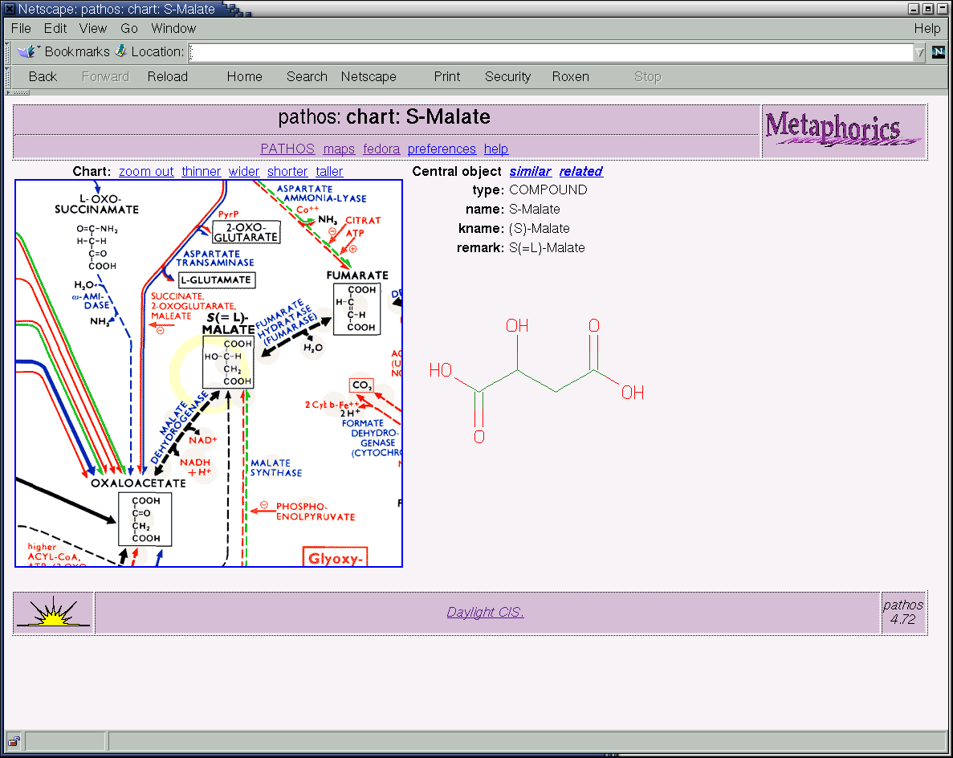Click the S-Malate molecule structure drawing
This screenshot has width=953, height=758.
(x=536, y=381)
